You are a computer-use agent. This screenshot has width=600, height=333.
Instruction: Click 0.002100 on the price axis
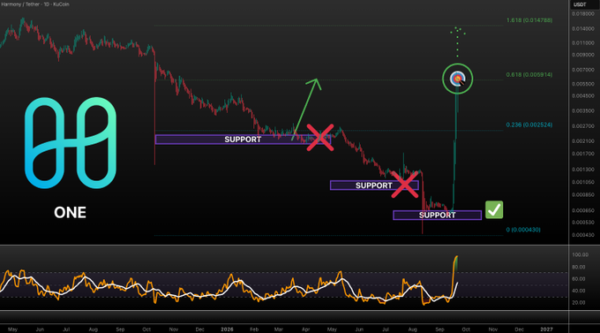point(583,141)
